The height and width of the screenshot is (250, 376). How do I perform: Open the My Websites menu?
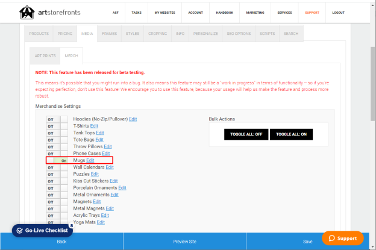[164, 13]
